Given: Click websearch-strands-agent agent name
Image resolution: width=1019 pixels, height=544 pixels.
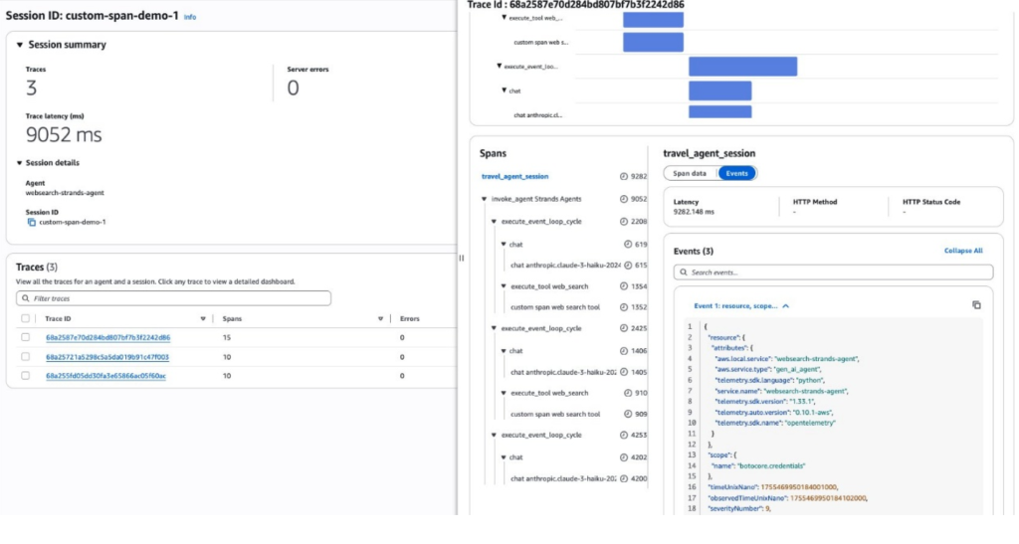Looking at the screenshot, I should [65, 193].
